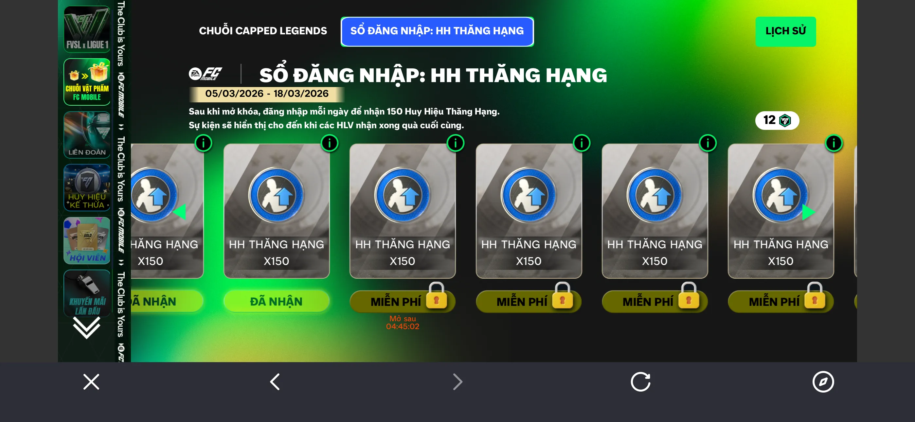Select the Sổ Đăng Nhập: HH Thăng Hạng tab
This screenshot has width=915, height=422.
437,31
